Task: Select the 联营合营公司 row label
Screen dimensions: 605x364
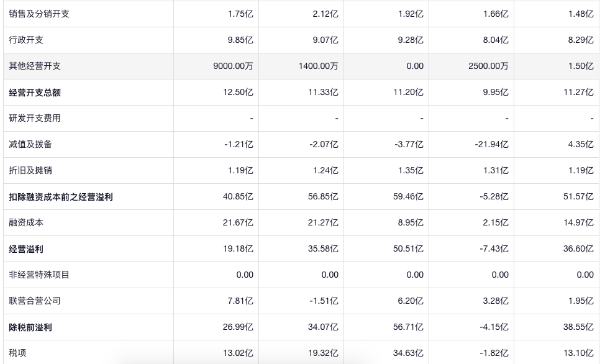Action: click(35, 301)
